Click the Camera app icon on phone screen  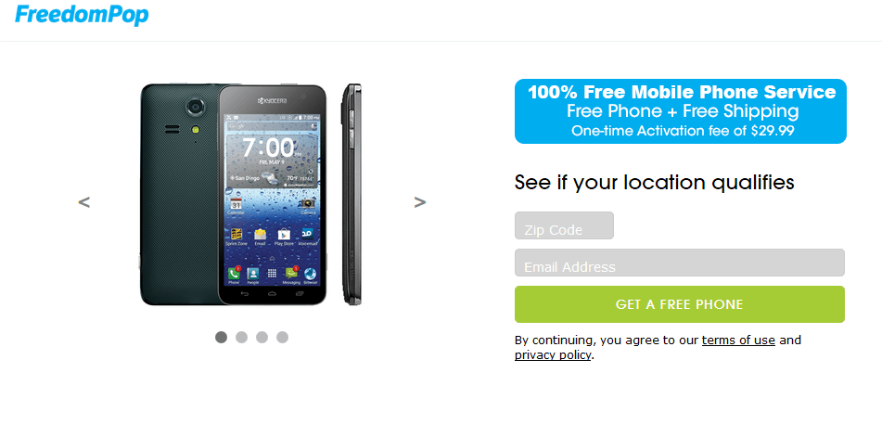point(308,204)
